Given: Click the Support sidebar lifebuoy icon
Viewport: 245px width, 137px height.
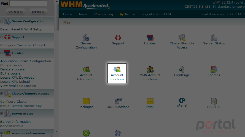Looking at the screenshot, I should pyautogui.click(x=7, y=37).
